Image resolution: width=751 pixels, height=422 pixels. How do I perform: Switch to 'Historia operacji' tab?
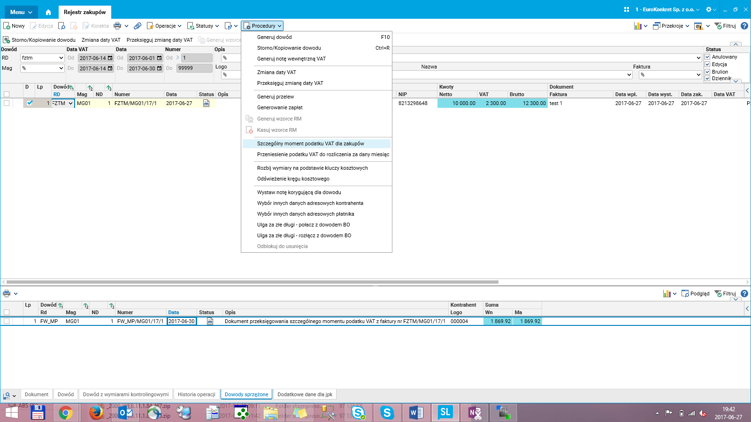tap(196, 394)
